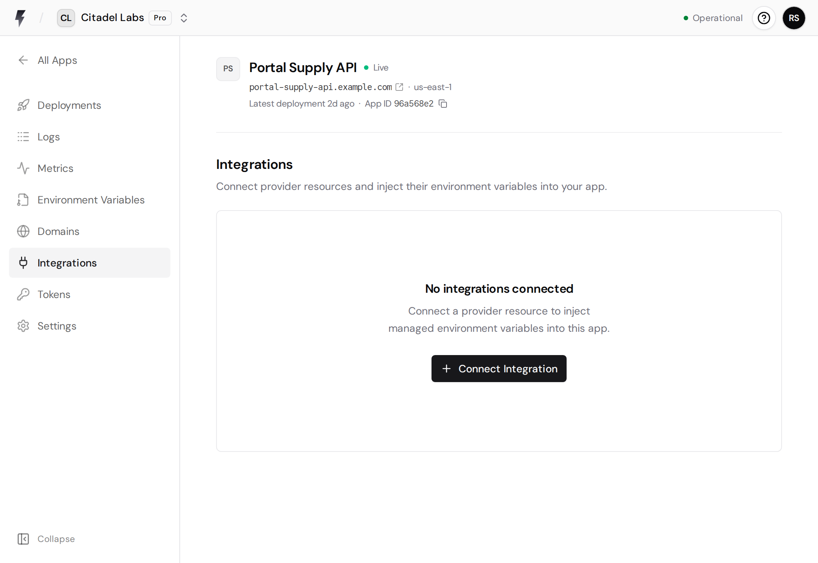Collapse the sidebar via Collapse label
This screenshot has width=818, height=563.
click(x=56, y=539)
